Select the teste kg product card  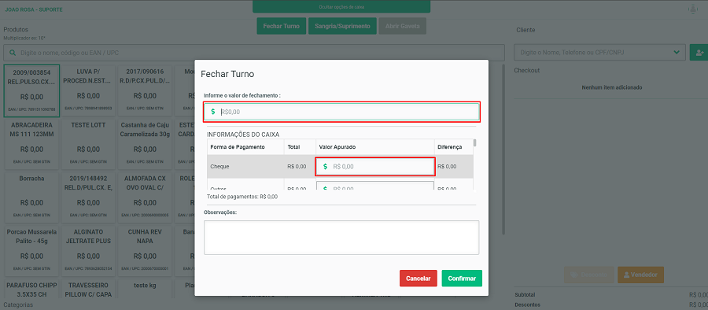145,288
